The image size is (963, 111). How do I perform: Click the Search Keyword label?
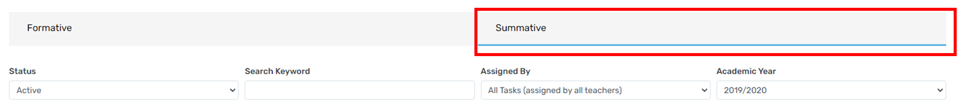click(x=277, y=71)
